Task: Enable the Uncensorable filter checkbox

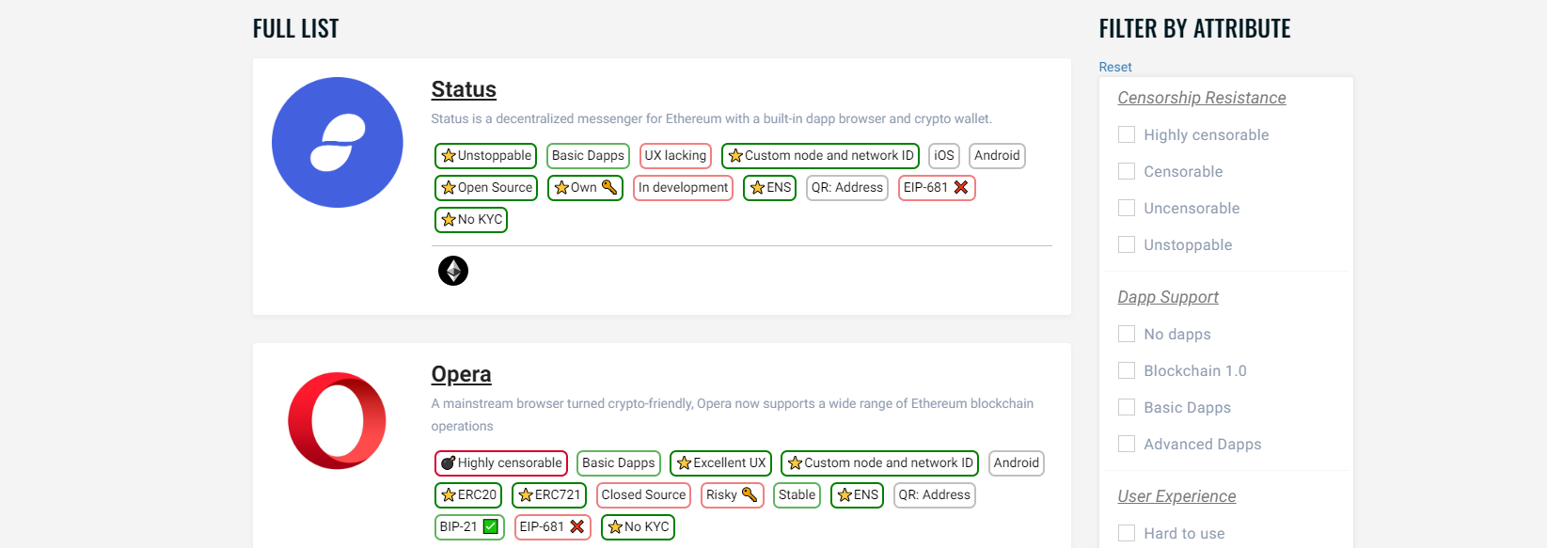Action: (1127, 208)
